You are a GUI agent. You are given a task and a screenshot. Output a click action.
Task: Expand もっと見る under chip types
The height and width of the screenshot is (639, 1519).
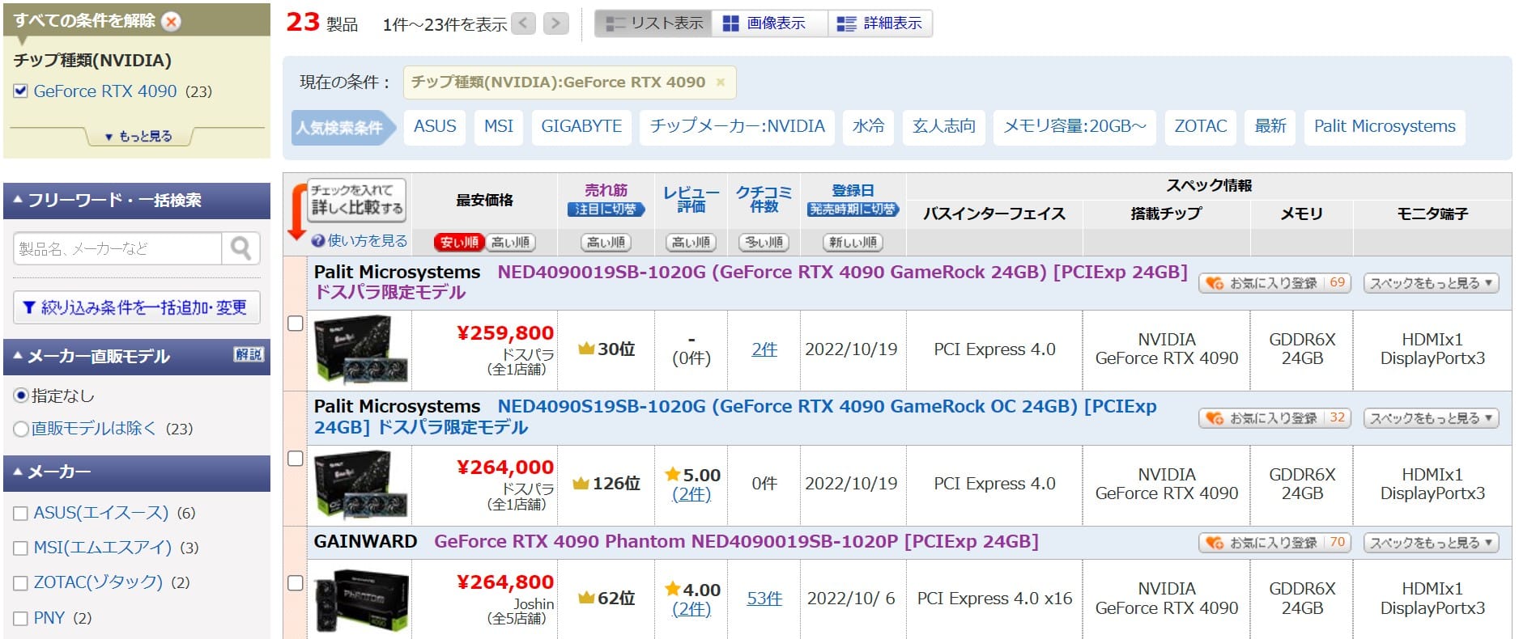pyautogui.click(x=138, y=136)
